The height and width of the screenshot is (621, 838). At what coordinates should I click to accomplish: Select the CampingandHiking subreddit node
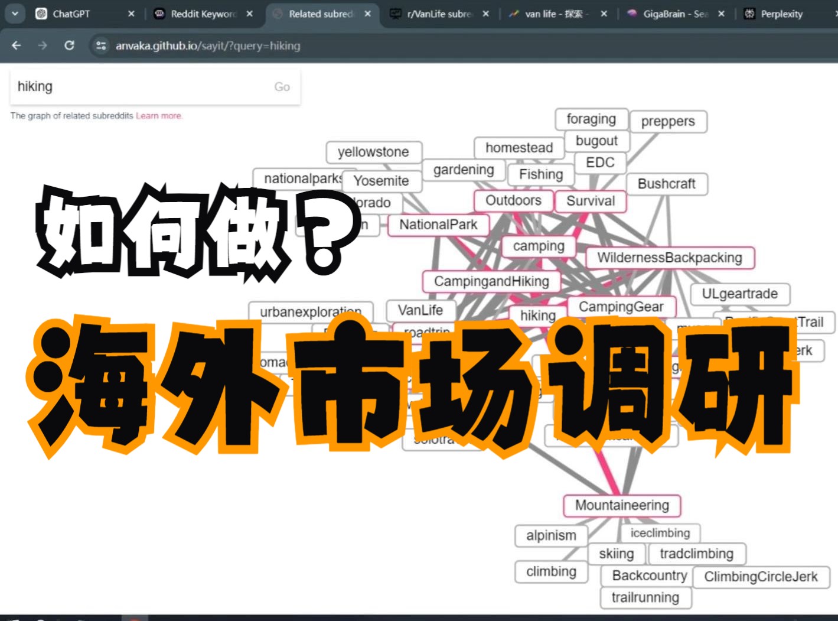(491, 281)
